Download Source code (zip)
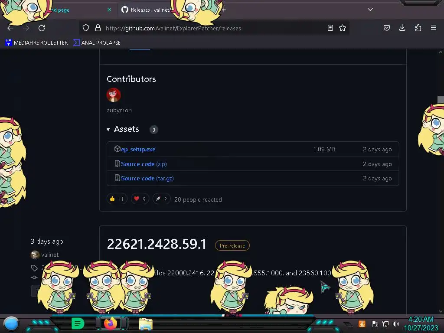This screenshot has height=333, width=444. click(144, 164)
